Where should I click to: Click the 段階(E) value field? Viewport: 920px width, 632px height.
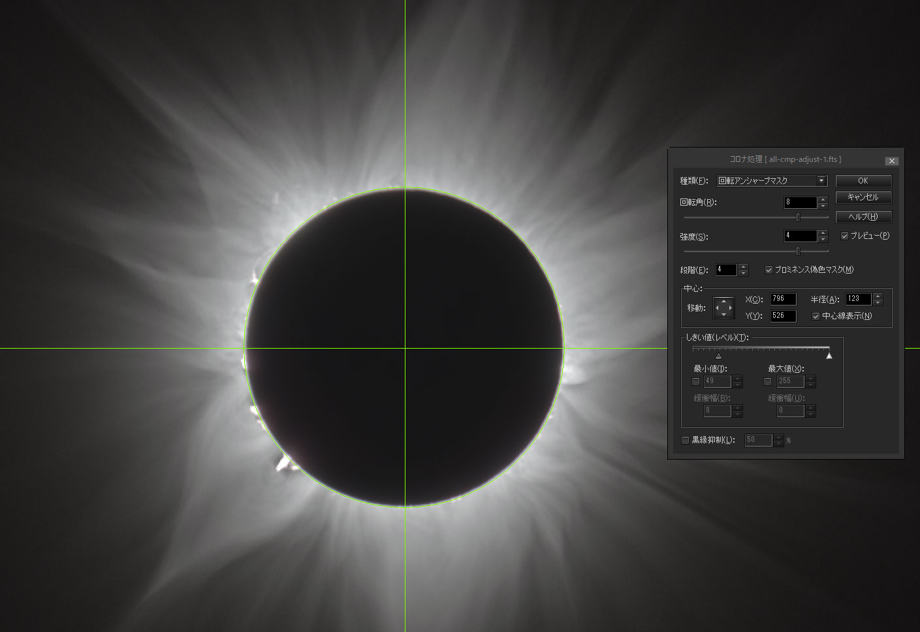[x=726, y=270]
